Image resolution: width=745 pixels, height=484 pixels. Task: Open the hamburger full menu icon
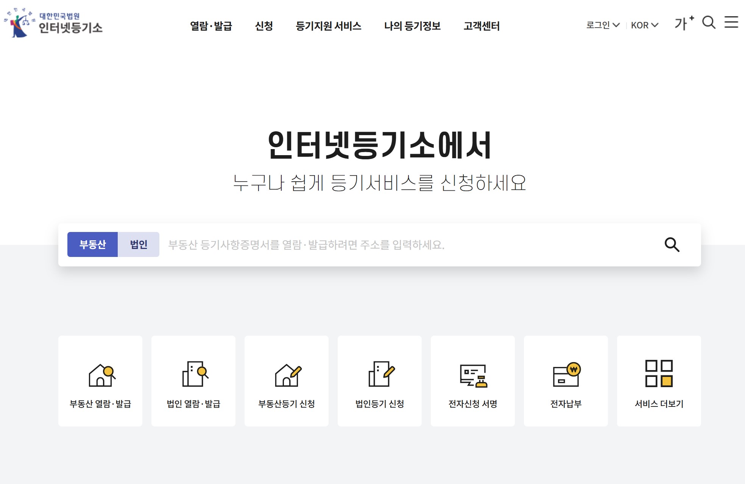tap(731, 22)
